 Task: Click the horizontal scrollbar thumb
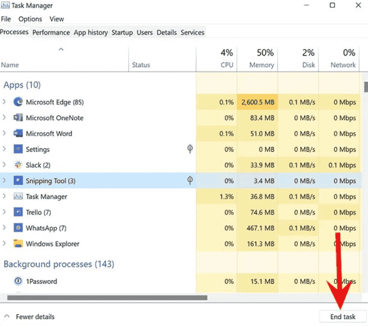click(x=107, y=298)
